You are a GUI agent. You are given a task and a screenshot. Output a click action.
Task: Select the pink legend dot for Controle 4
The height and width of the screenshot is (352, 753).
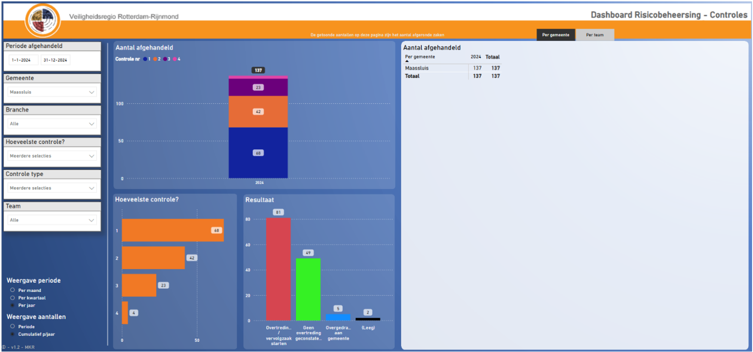pyautogui.click(x=175, y=59)
